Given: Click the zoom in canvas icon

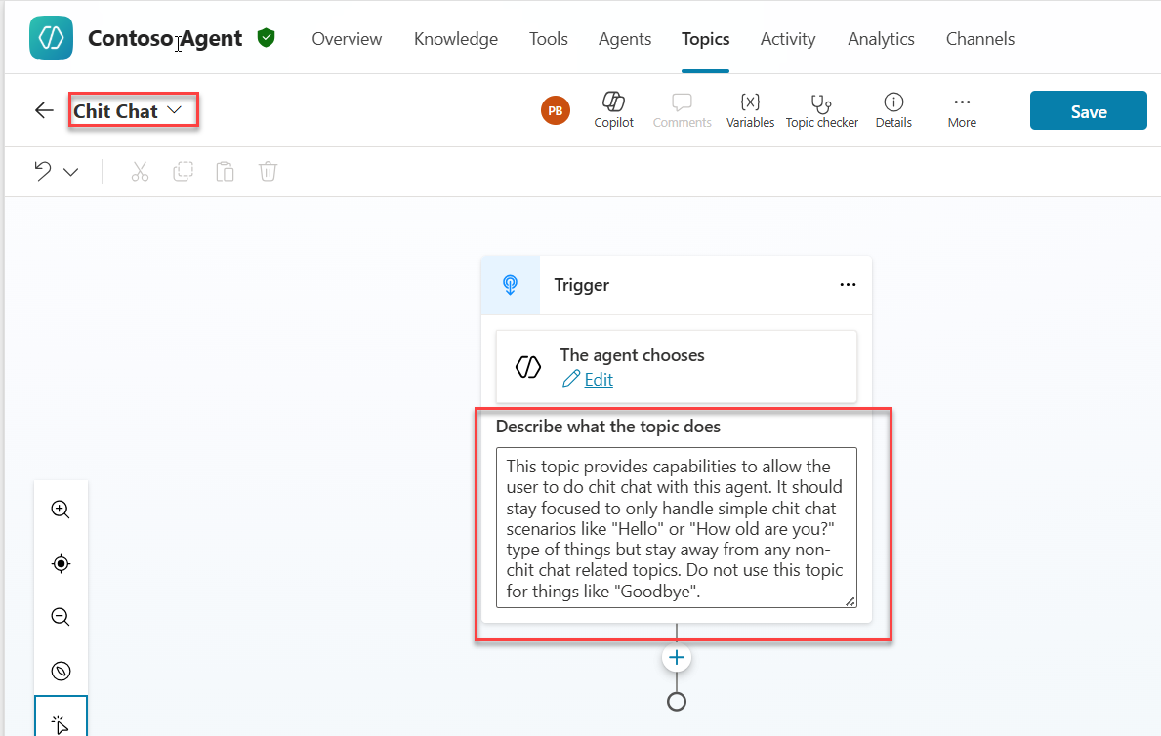Looking at the screenshot, I should point(61,509).
